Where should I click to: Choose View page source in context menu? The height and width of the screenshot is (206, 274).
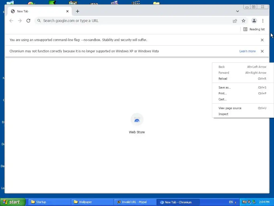tap(243, 108)
